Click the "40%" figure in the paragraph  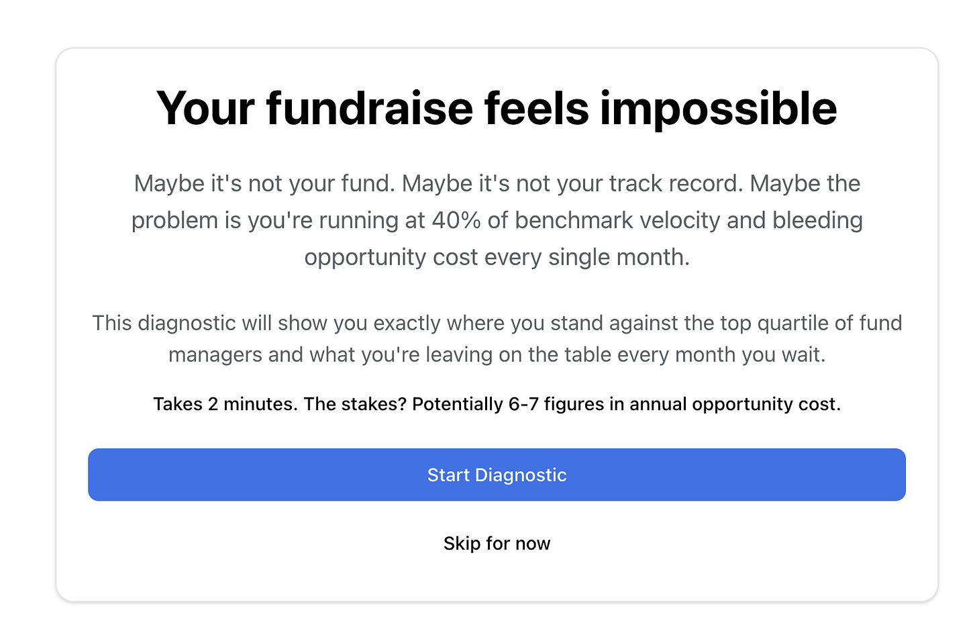(456, 220)
